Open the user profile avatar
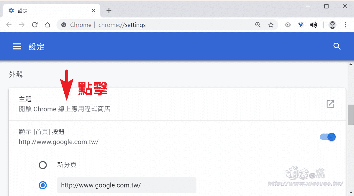 (x=332, y=25)
